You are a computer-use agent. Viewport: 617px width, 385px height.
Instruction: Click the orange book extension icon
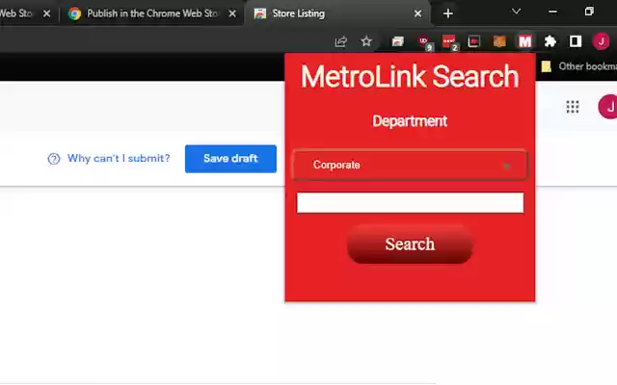499,41
